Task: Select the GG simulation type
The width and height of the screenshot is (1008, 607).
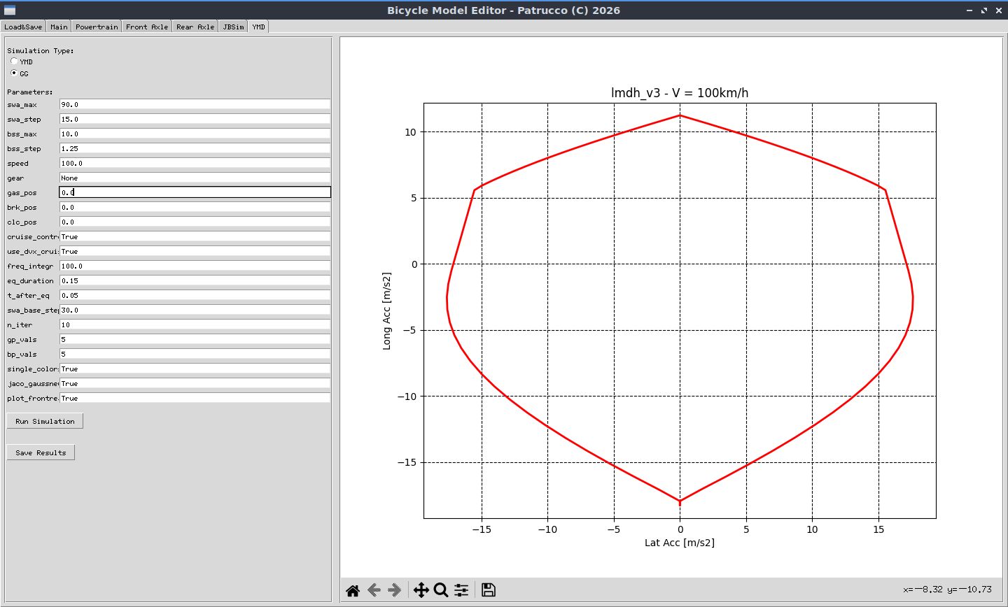Action: (x=14, y=73)
